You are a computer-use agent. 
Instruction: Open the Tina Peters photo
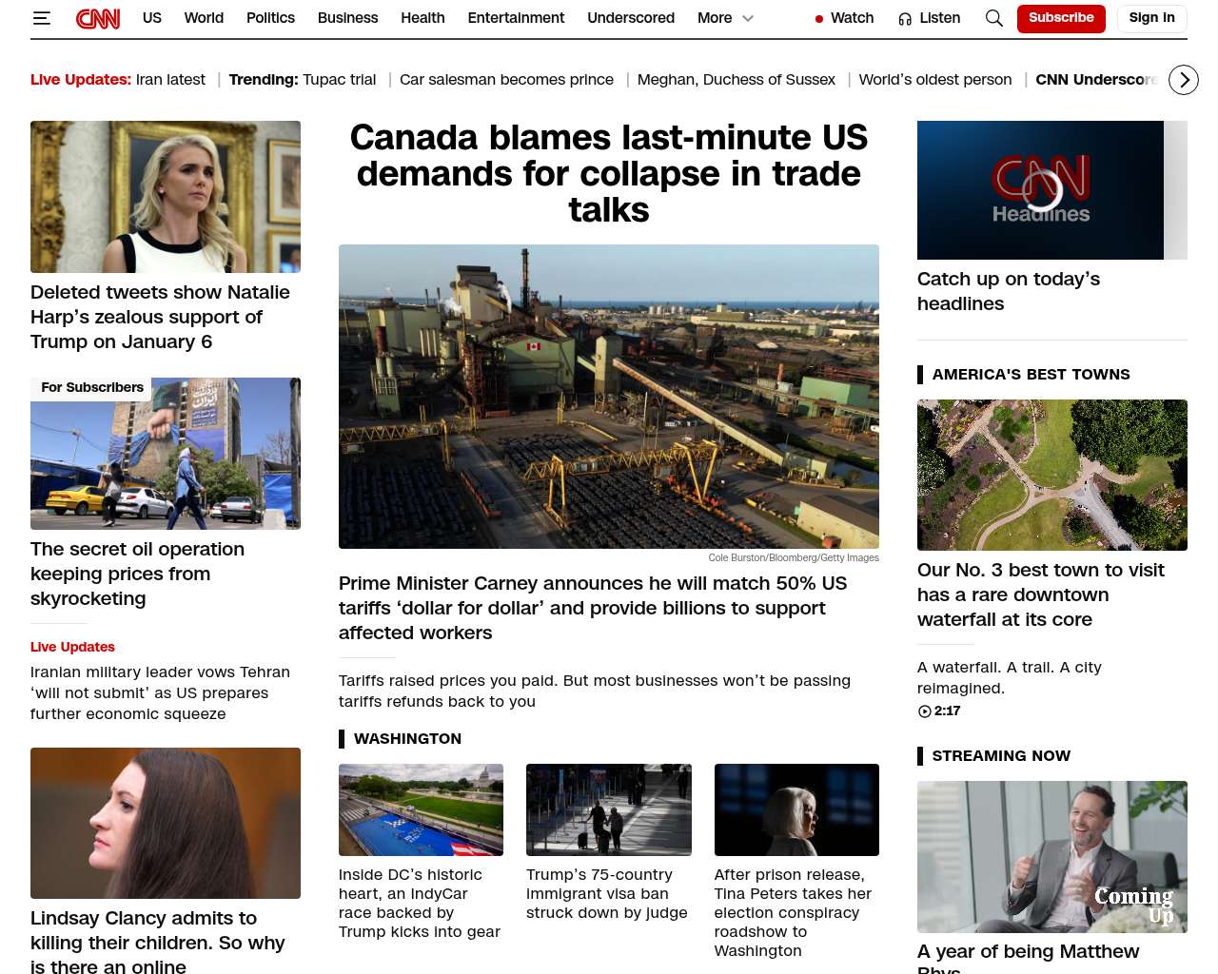(x=796, y=810)
